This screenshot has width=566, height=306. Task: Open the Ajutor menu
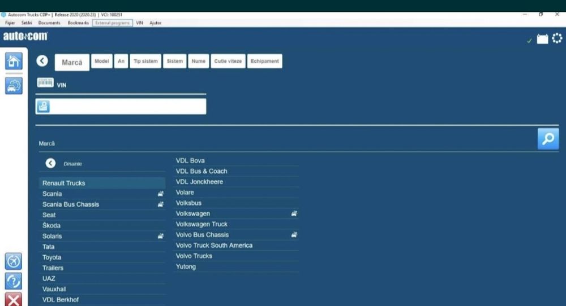point(155,23)
